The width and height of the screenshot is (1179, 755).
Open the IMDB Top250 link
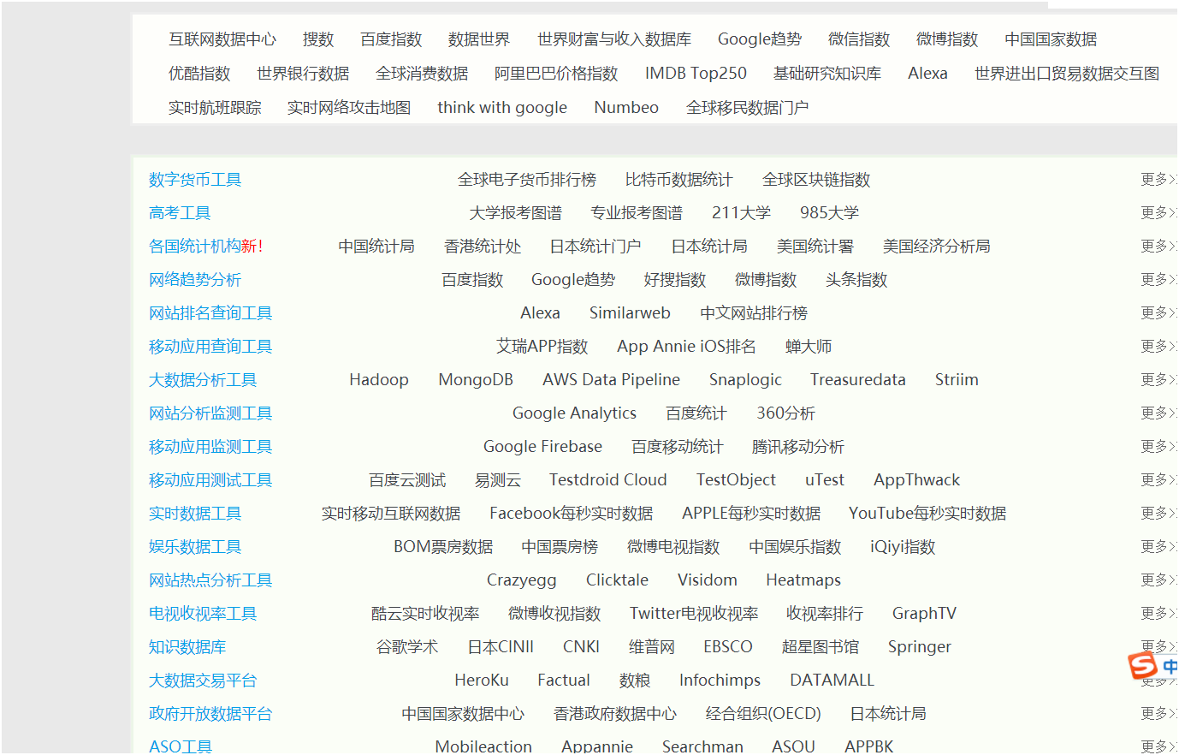point(696,73)
